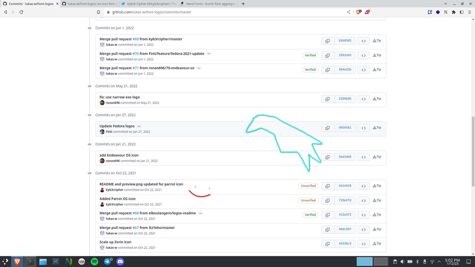This screenshot has height=267, width=475.
Task: Click Verified badge on commit 413a3f2
Action: pos(310,215)
